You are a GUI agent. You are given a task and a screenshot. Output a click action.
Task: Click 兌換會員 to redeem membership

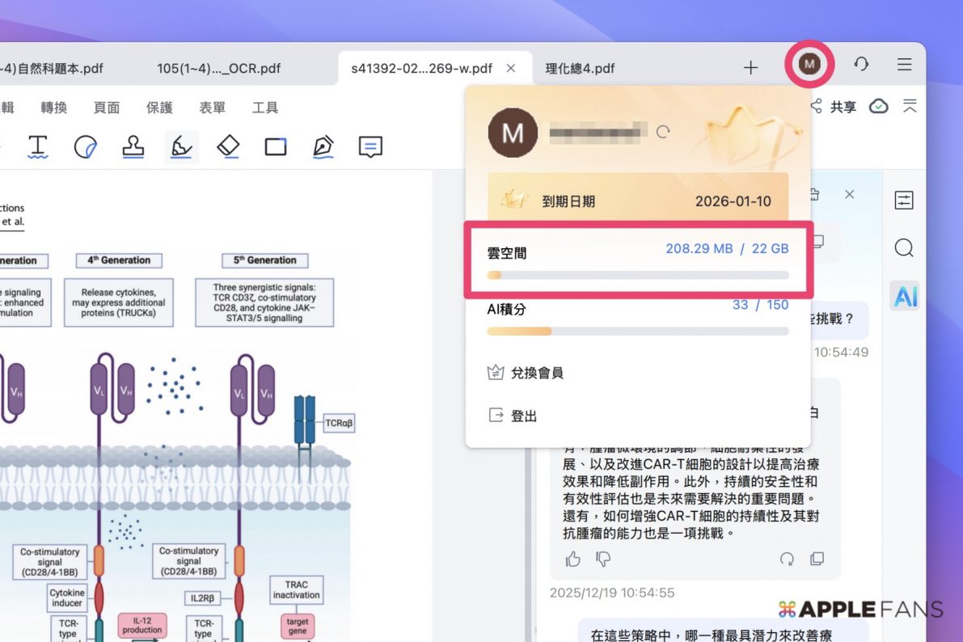point(536,373)
